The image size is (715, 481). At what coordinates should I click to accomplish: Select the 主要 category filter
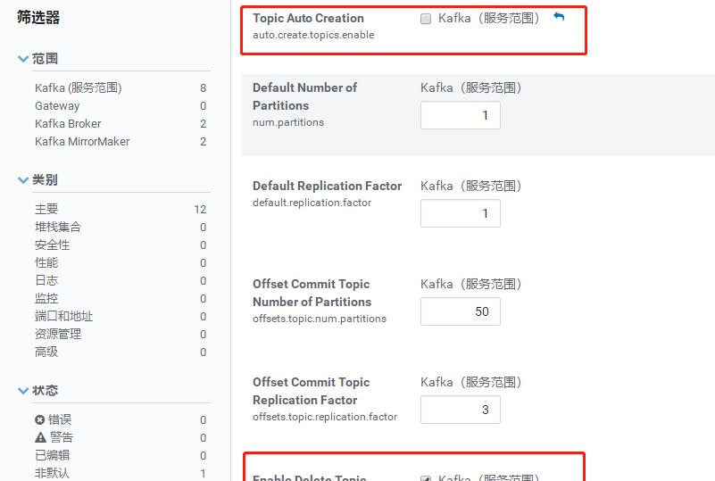coord(46,210)
